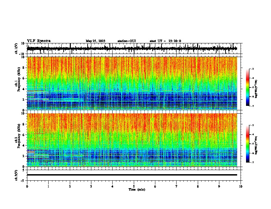
Task: Click the '-5' tick on ch.3(V) axis
Action: coord(23,181)
